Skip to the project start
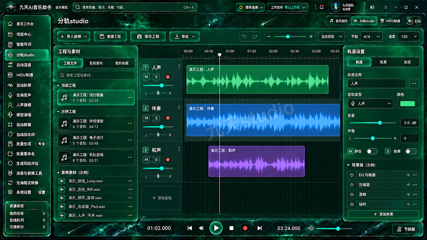427x240 pixels. (x=190, y=228)
